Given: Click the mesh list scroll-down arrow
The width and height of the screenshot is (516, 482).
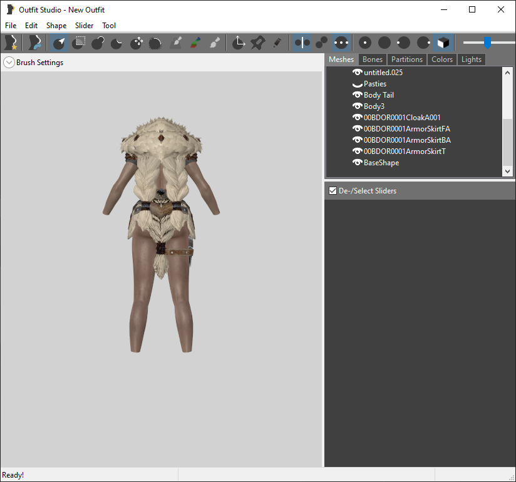Looking at the screenshot, I should point(507,171).
